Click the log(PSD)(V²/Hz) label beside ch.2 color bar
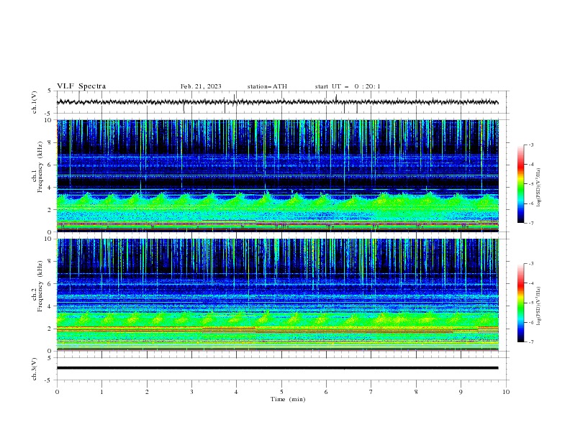Viewport: 570px width, 440px height. tap(539, 306)
